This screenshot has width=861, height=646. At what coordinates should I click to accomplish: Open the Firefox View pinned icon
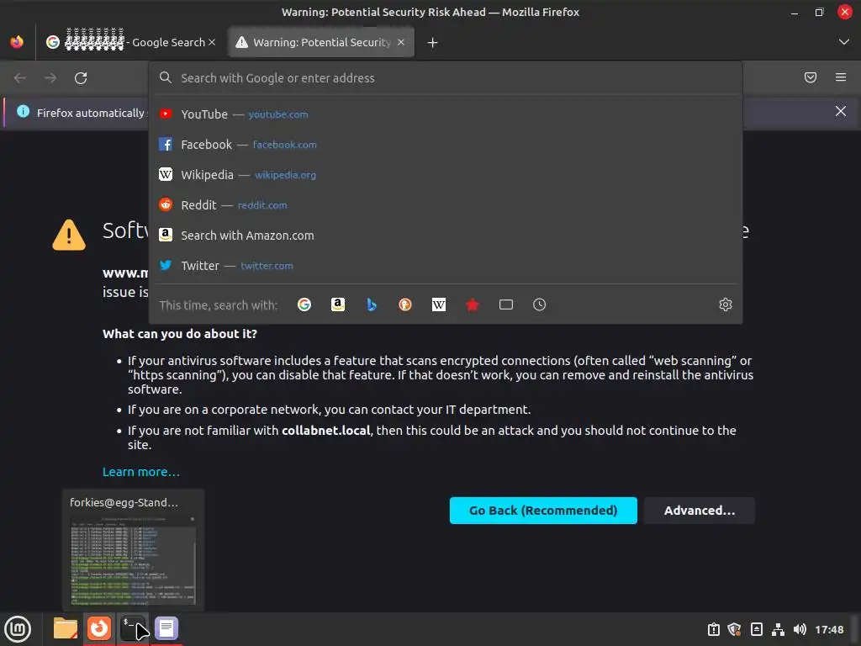pos(17,42)
